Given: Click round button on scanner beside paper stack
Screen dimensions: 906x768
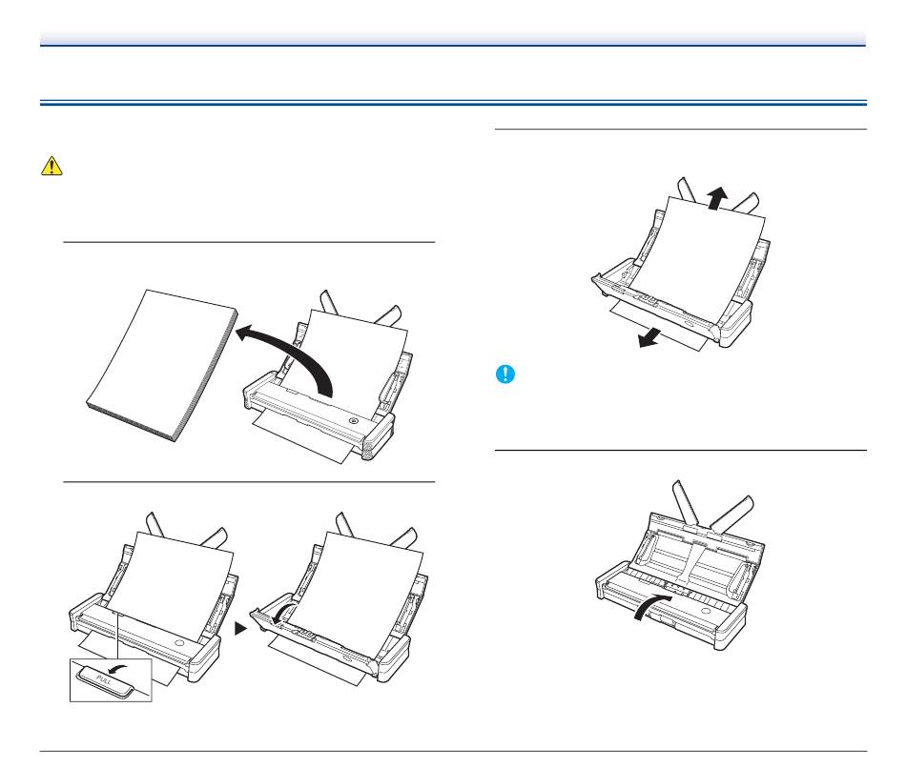Looking at the screenshot, I should (x=354, y=421).
